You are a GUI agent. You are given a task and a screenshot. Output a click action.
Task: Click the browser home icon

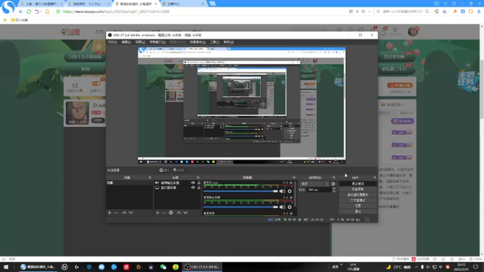(x=48, y=11)
